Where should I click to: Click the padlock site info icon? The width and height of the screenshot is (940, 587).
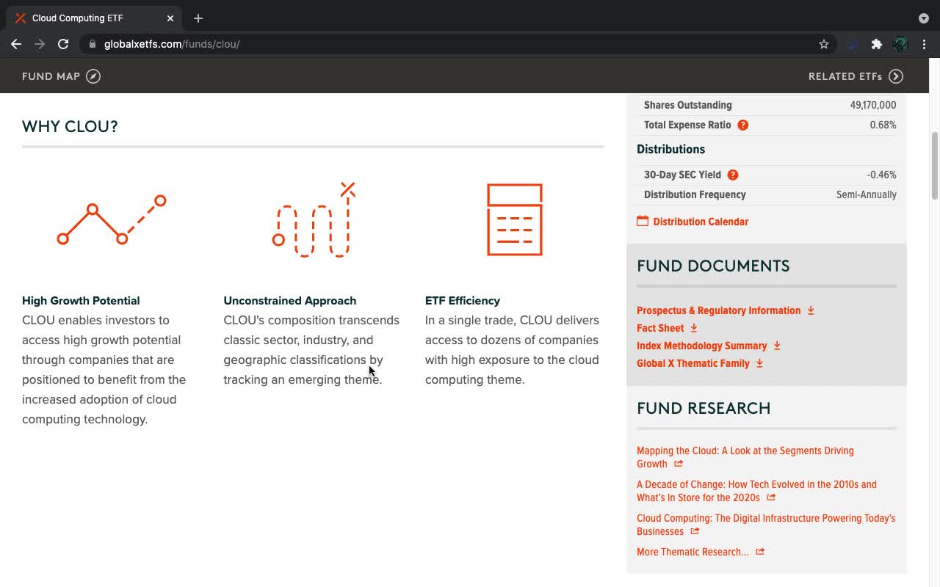point(93,44)
